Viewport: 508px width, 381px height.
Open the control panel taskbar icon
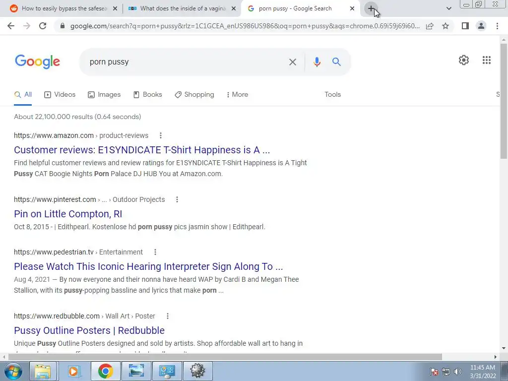[x=167, y=371]
